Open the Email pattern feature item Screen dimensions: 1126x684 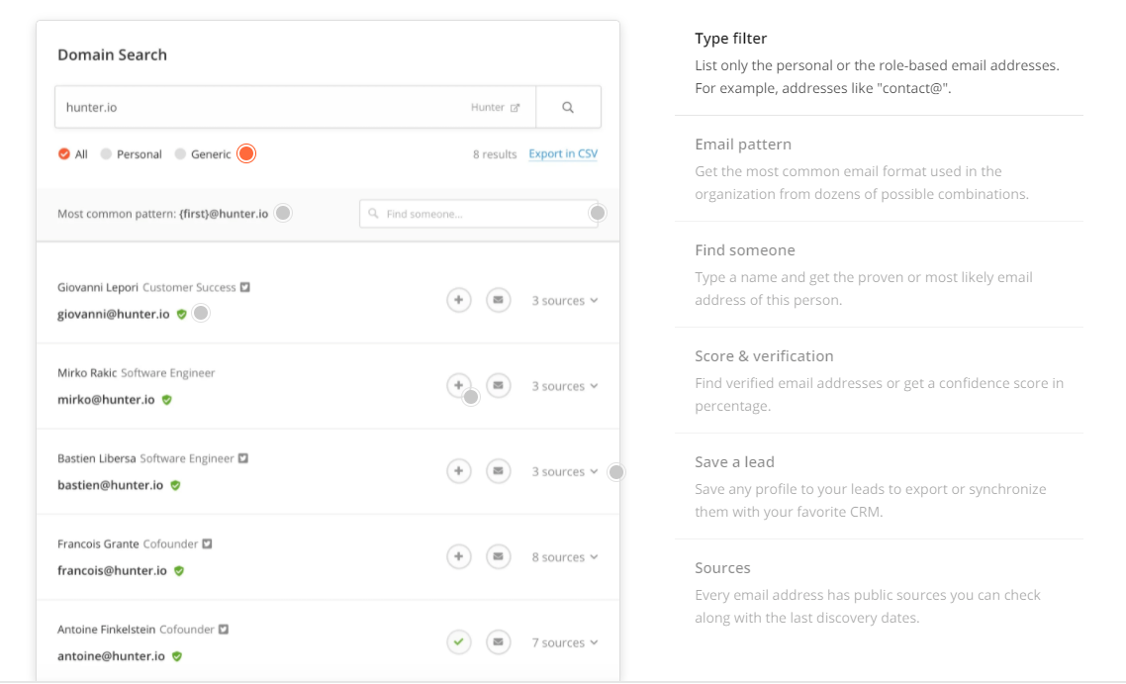tap(879, 169)
